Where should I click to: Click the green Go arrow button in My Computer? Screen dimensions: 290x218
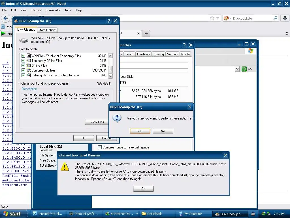coord(244,69)
